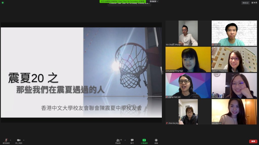The width and height of the screenshot is (259, 145).
Task: Select chow ka ying's video tile
Action: (188, 112)
